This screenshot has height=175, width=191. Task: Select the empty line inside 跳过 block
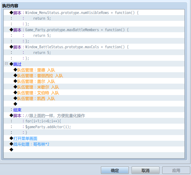[x=94, y=104]
